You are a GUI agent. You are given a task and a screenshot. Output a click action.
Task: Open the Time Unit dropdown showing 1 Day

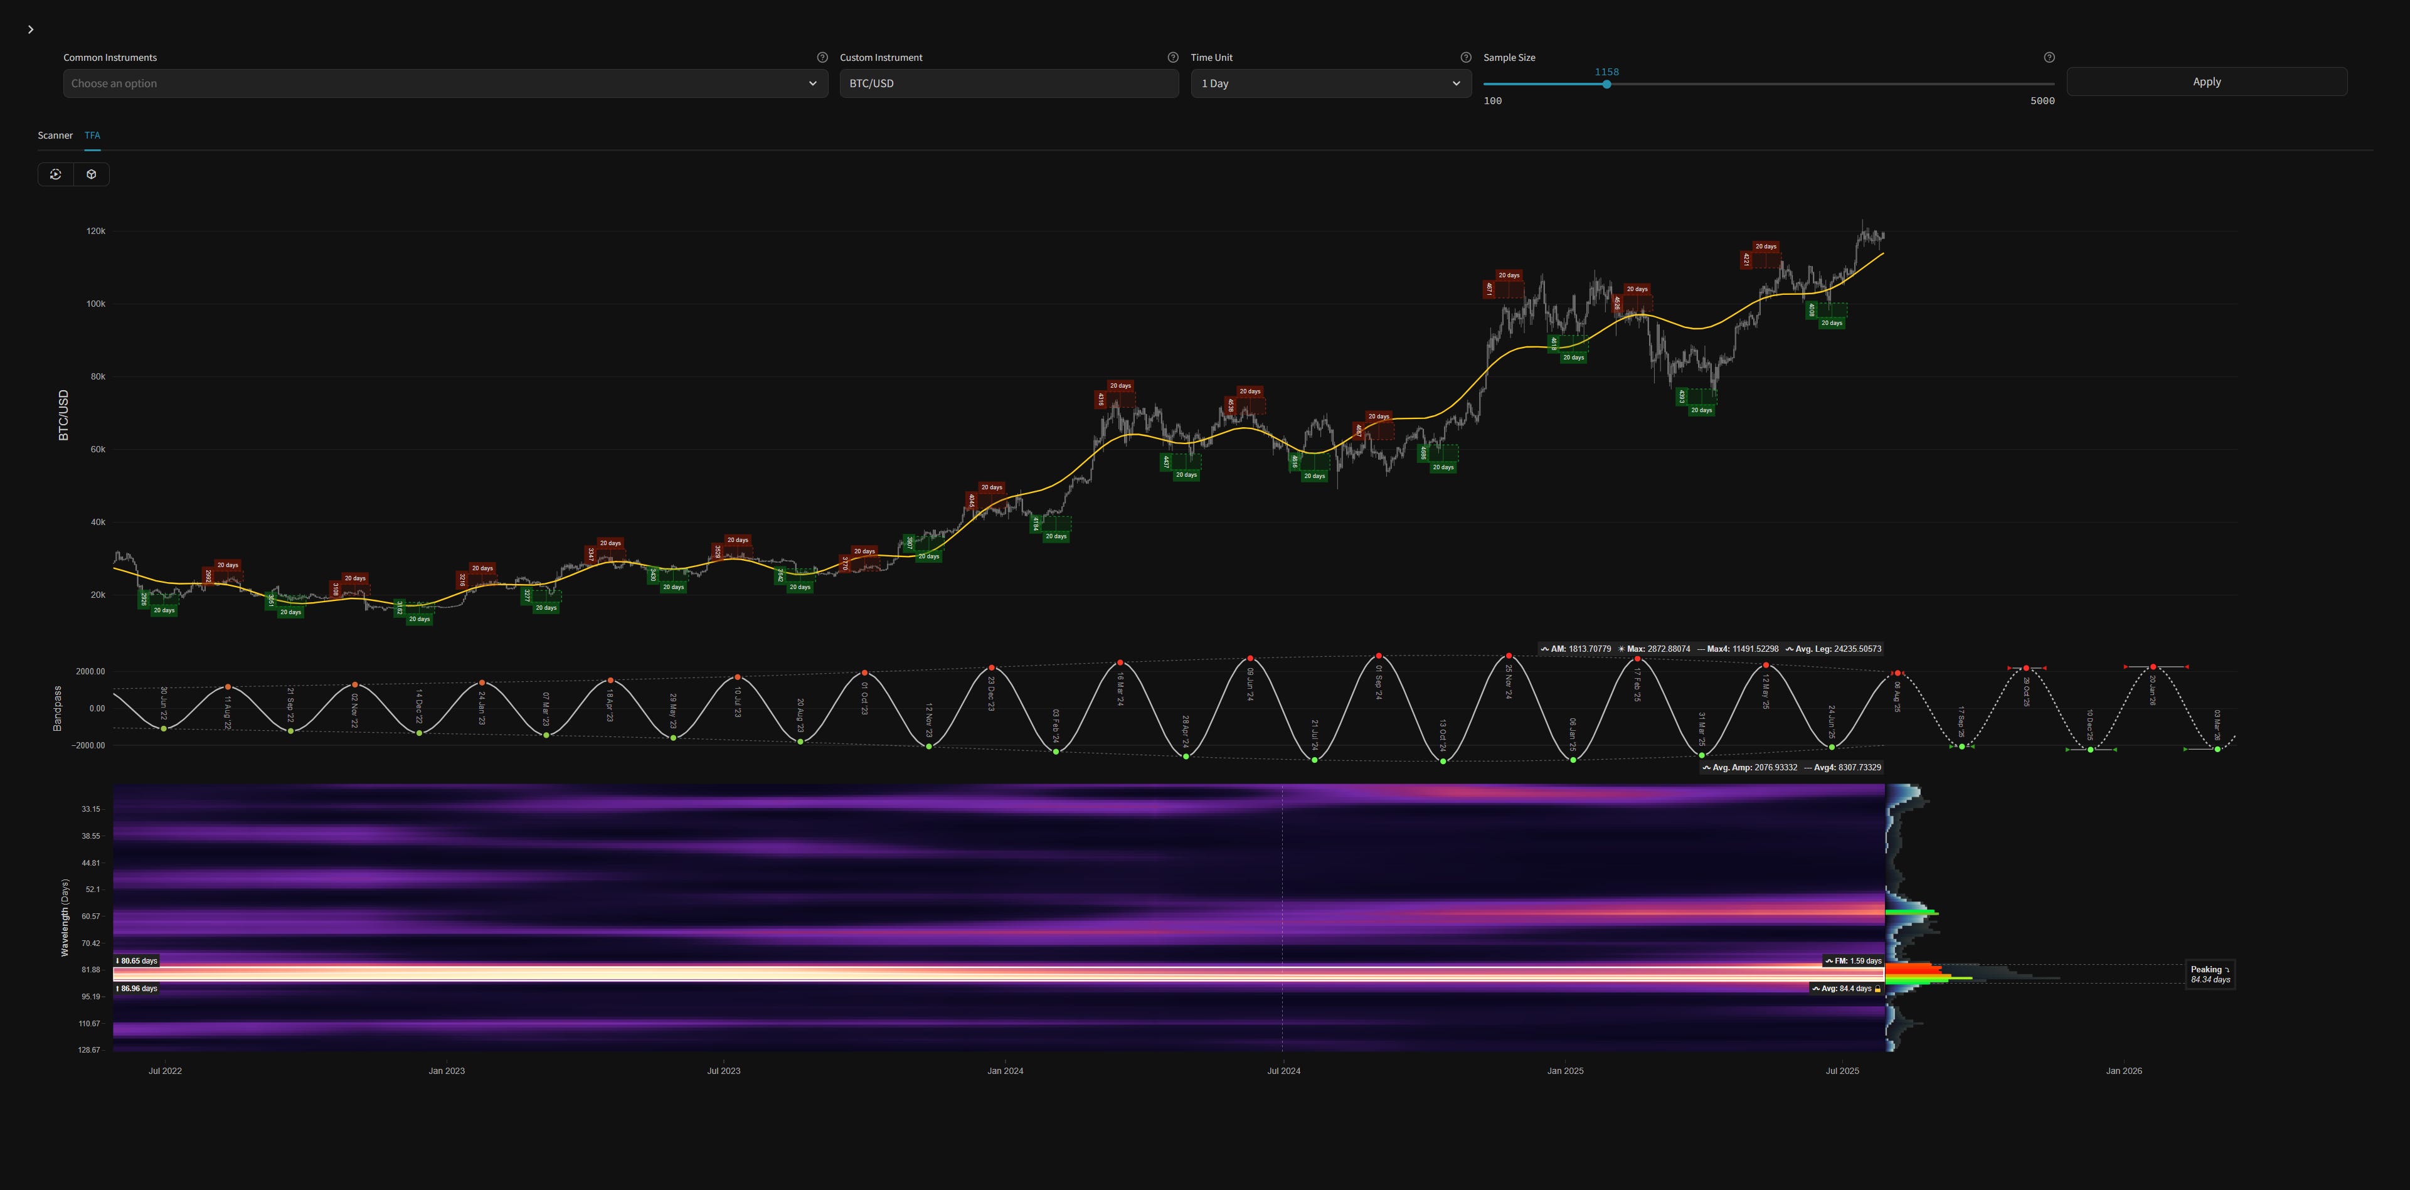pos(1329,83)
